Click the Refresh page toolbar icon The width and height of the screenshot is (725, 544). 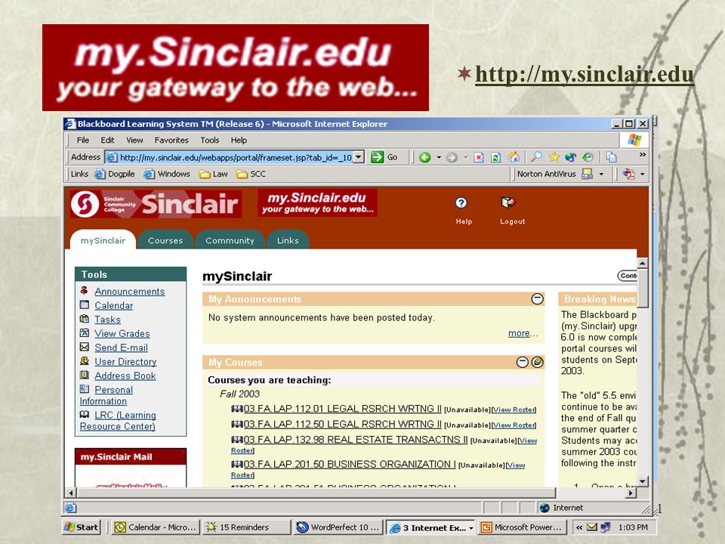click(495, 157)
